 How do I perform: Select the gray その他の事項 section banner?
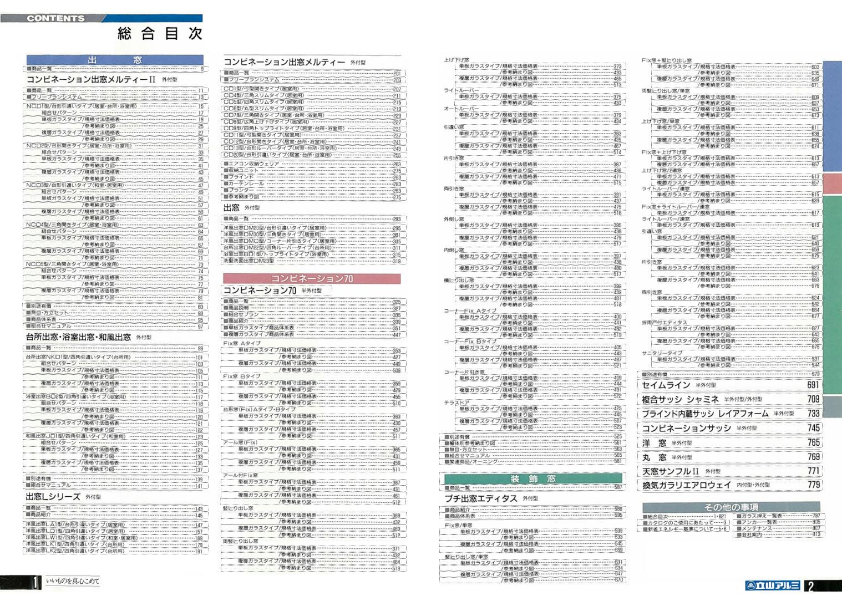(731, 507)
